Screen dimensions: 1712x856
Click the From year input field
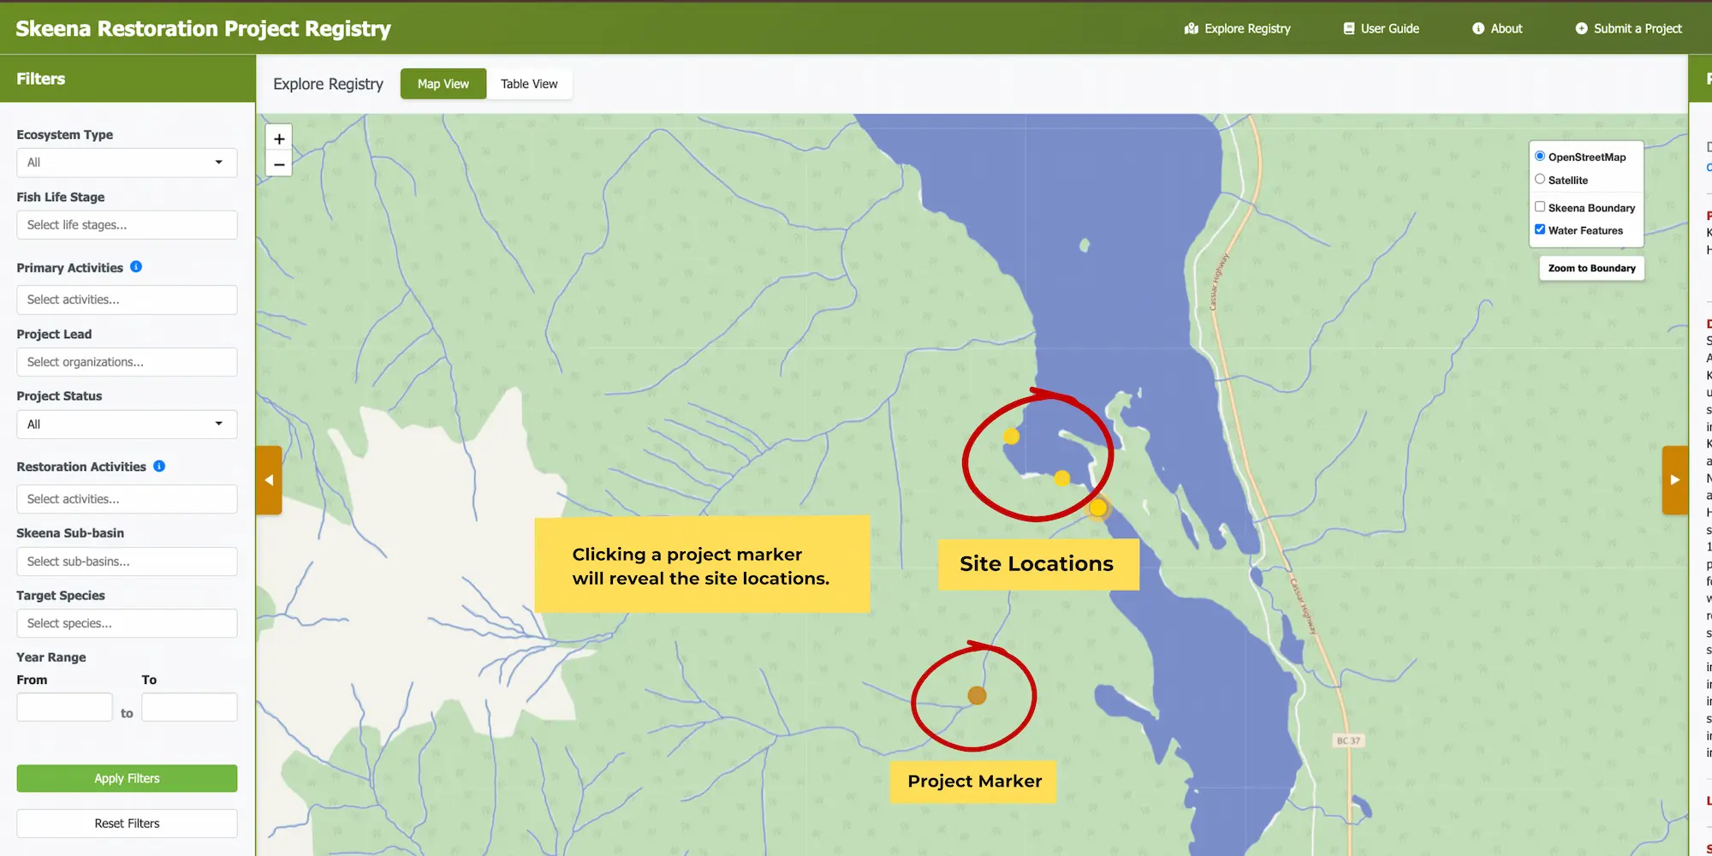click(64, 706)
